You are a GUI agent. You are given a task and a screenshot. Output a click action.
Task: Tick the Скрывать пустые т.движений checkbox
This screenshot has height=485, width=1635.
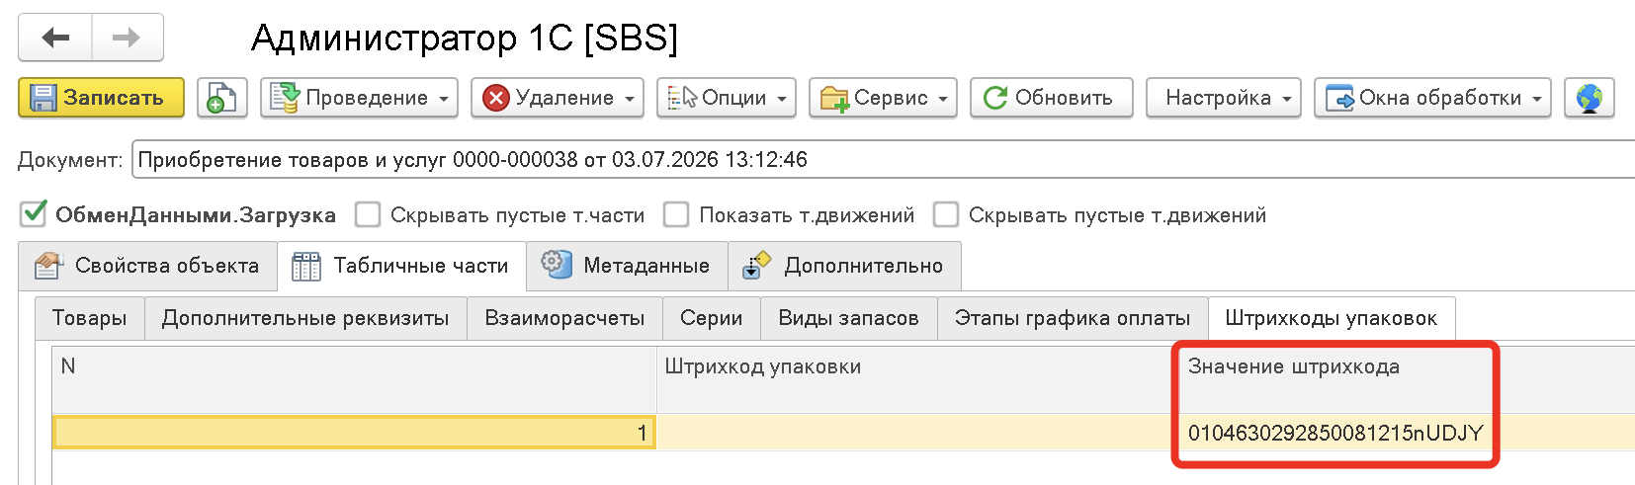[x=946, y=214]
